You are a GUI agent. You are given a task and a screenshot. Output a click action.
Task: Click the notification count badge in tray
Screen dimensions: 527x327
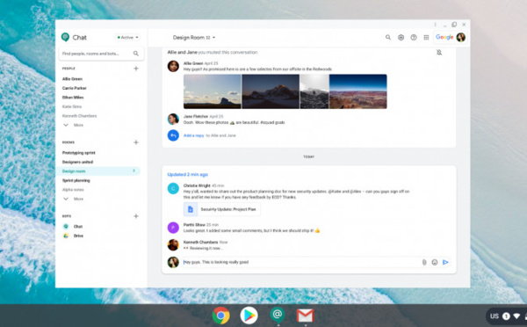(x=506, y=316)
